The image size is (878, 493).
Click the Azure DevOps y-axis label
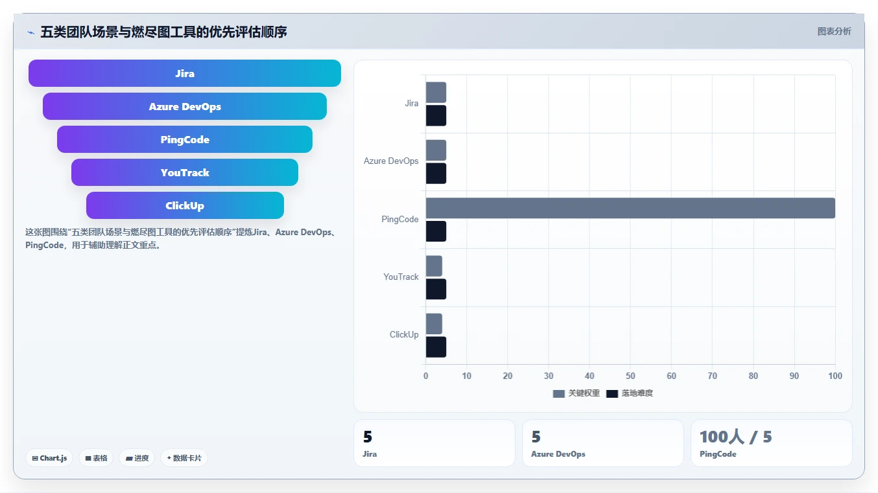pos(391,161)
